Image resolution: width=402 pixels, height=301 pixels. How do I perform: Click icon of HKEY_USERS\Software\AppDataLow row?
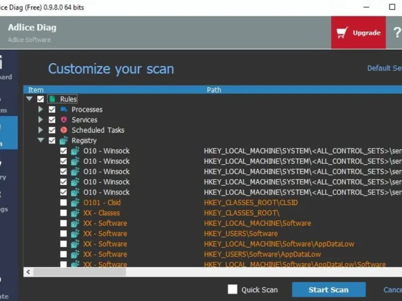point(75,254)
